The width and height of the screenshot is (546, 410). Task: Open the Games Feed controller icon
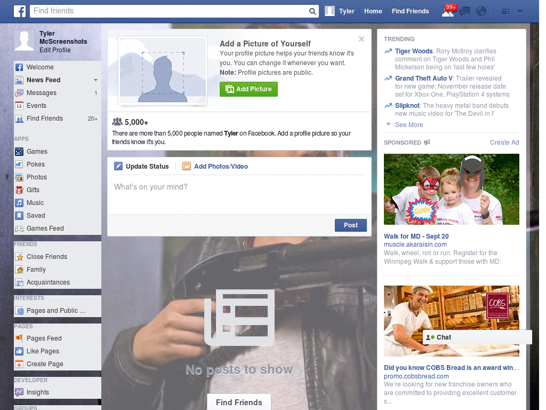pyautogui.click(x=19, y=228)
